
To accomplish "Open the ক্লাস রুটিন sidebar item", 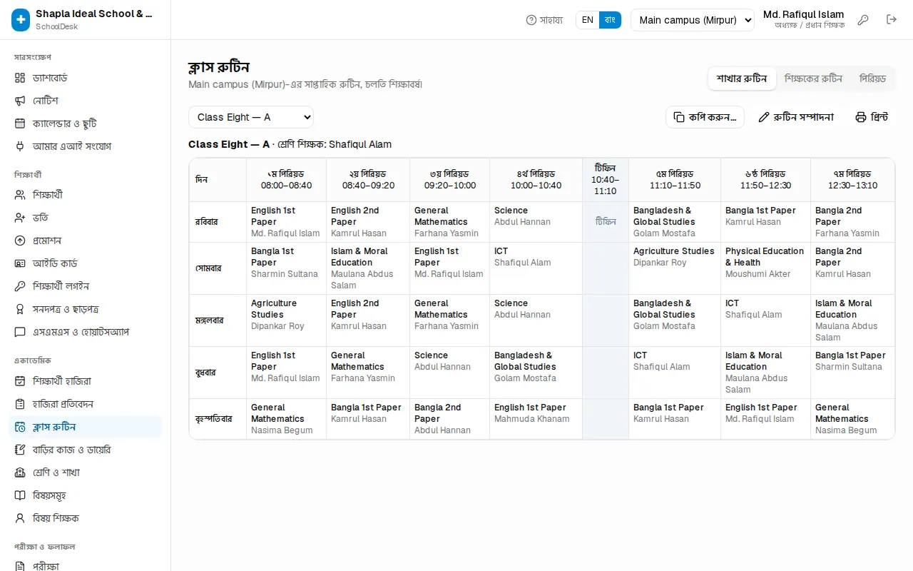I will (x=85, y=427).
